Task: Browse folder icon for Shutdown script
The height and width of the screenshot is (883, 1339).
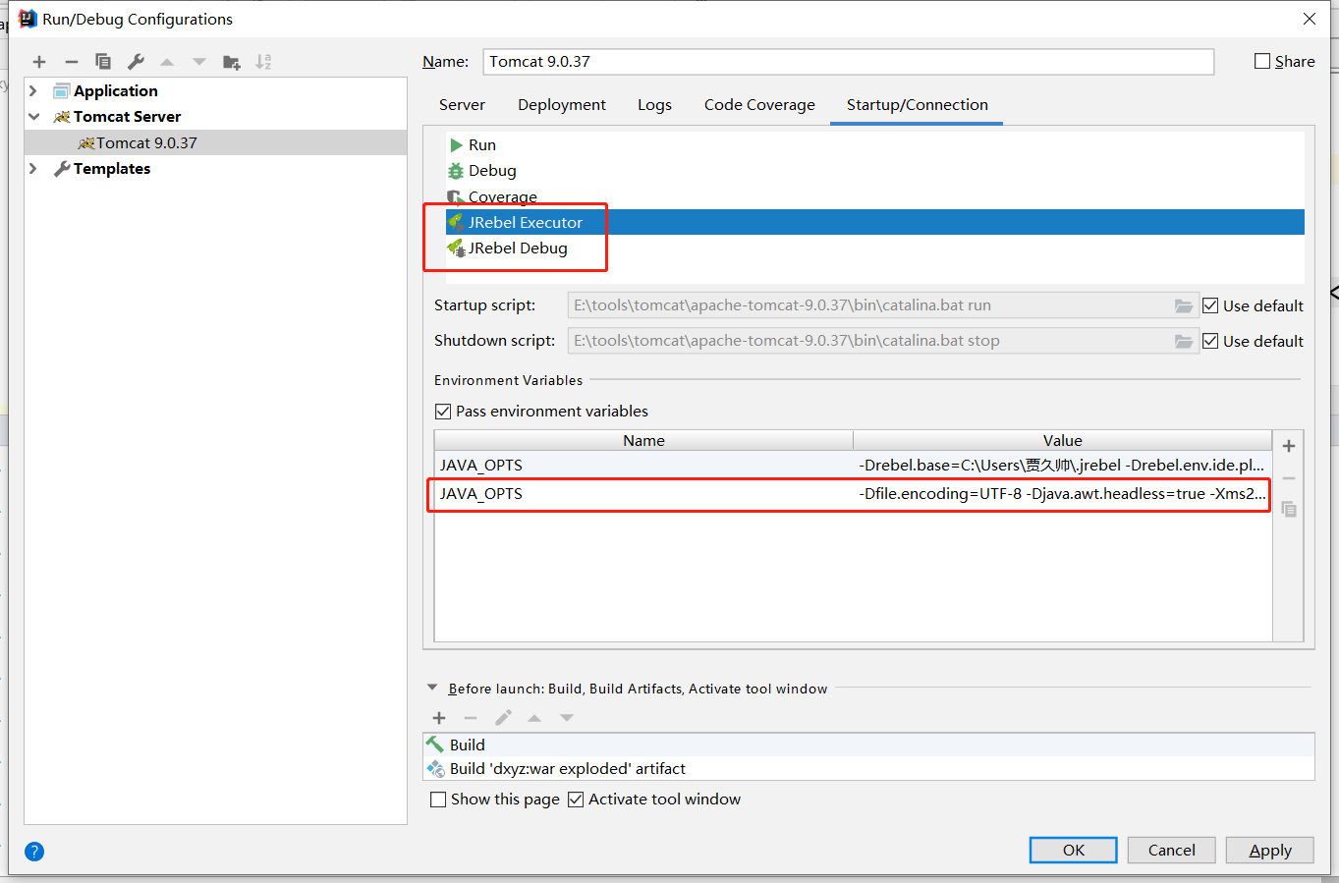Action: pos(1184,341)
